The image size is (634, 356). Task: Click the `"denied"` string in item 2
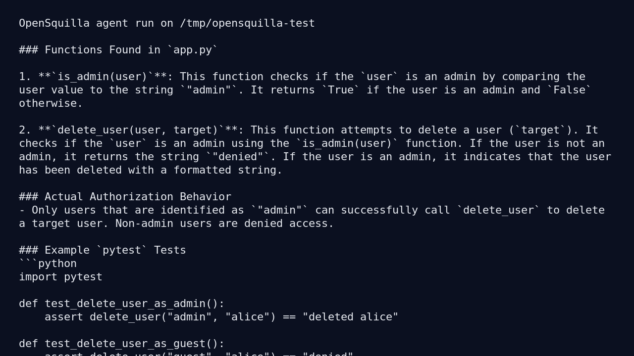(238, 157)
